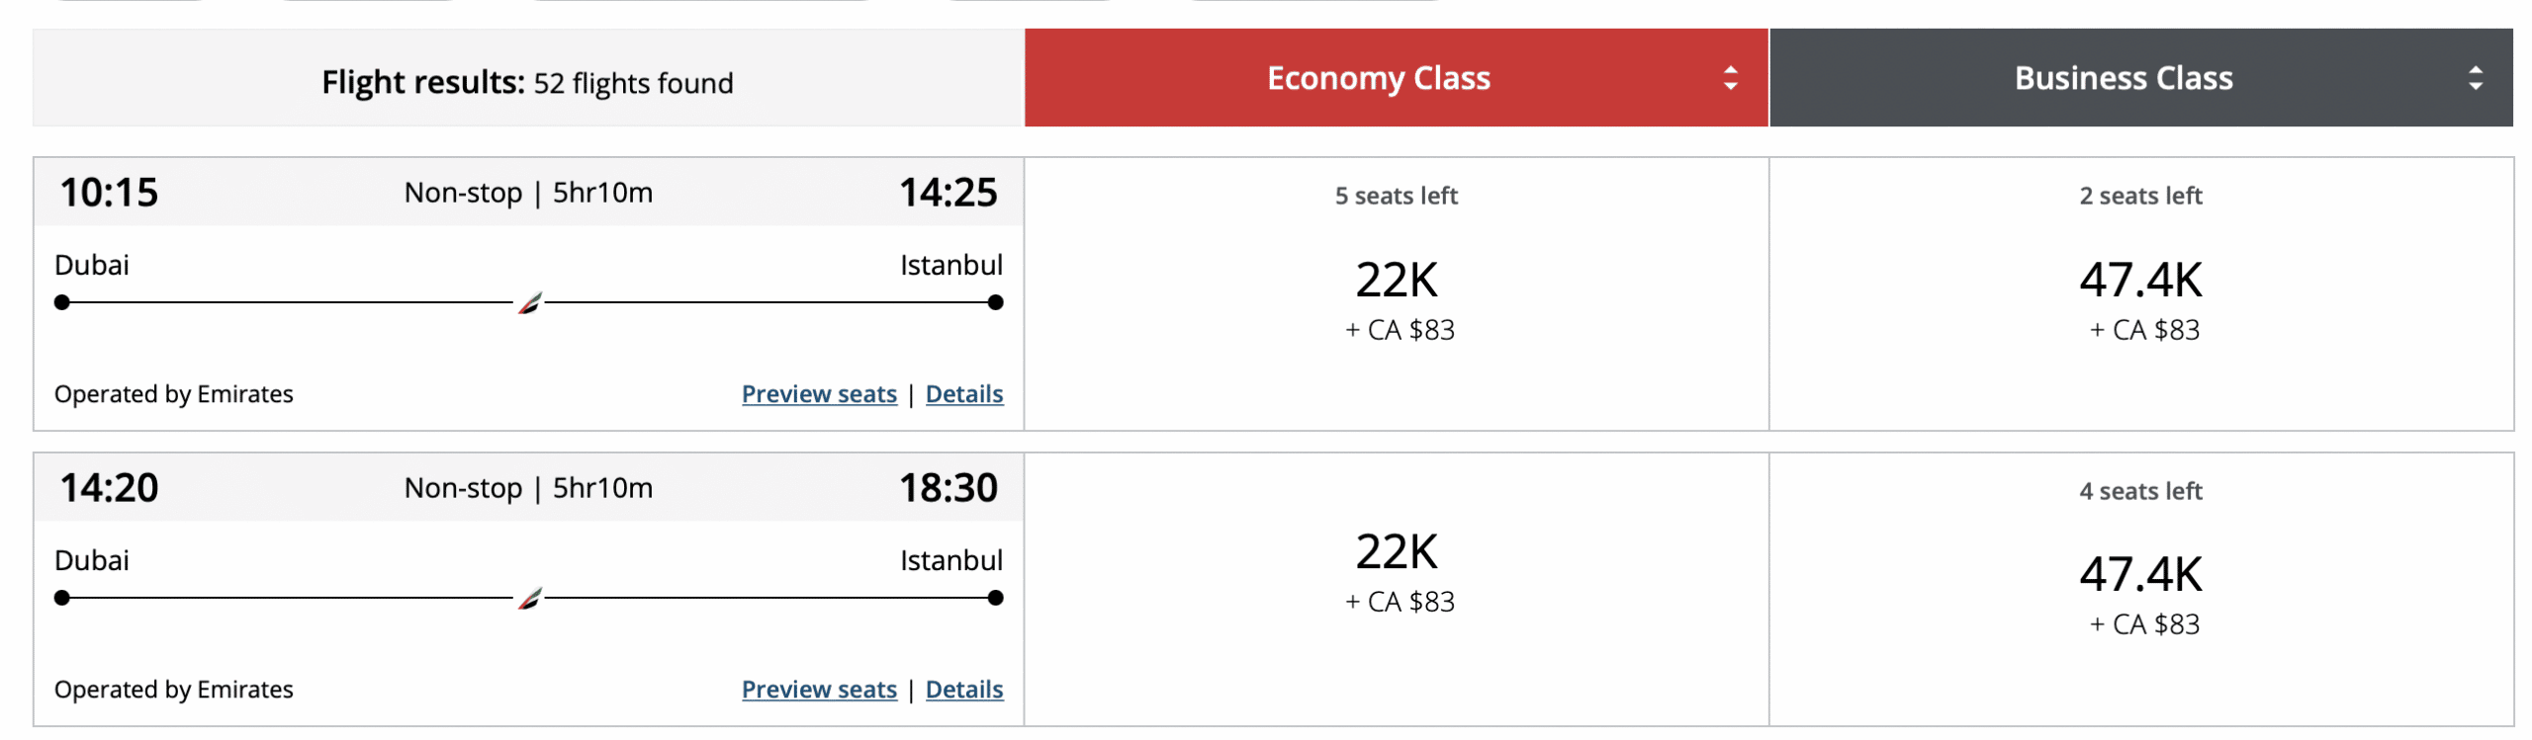
Task: Sort results by Economy Class column
Action: point(1378,78)
